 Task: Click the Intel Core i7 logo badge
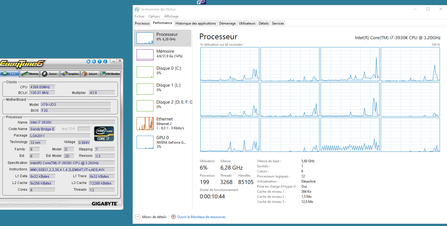tap(104, 134)
